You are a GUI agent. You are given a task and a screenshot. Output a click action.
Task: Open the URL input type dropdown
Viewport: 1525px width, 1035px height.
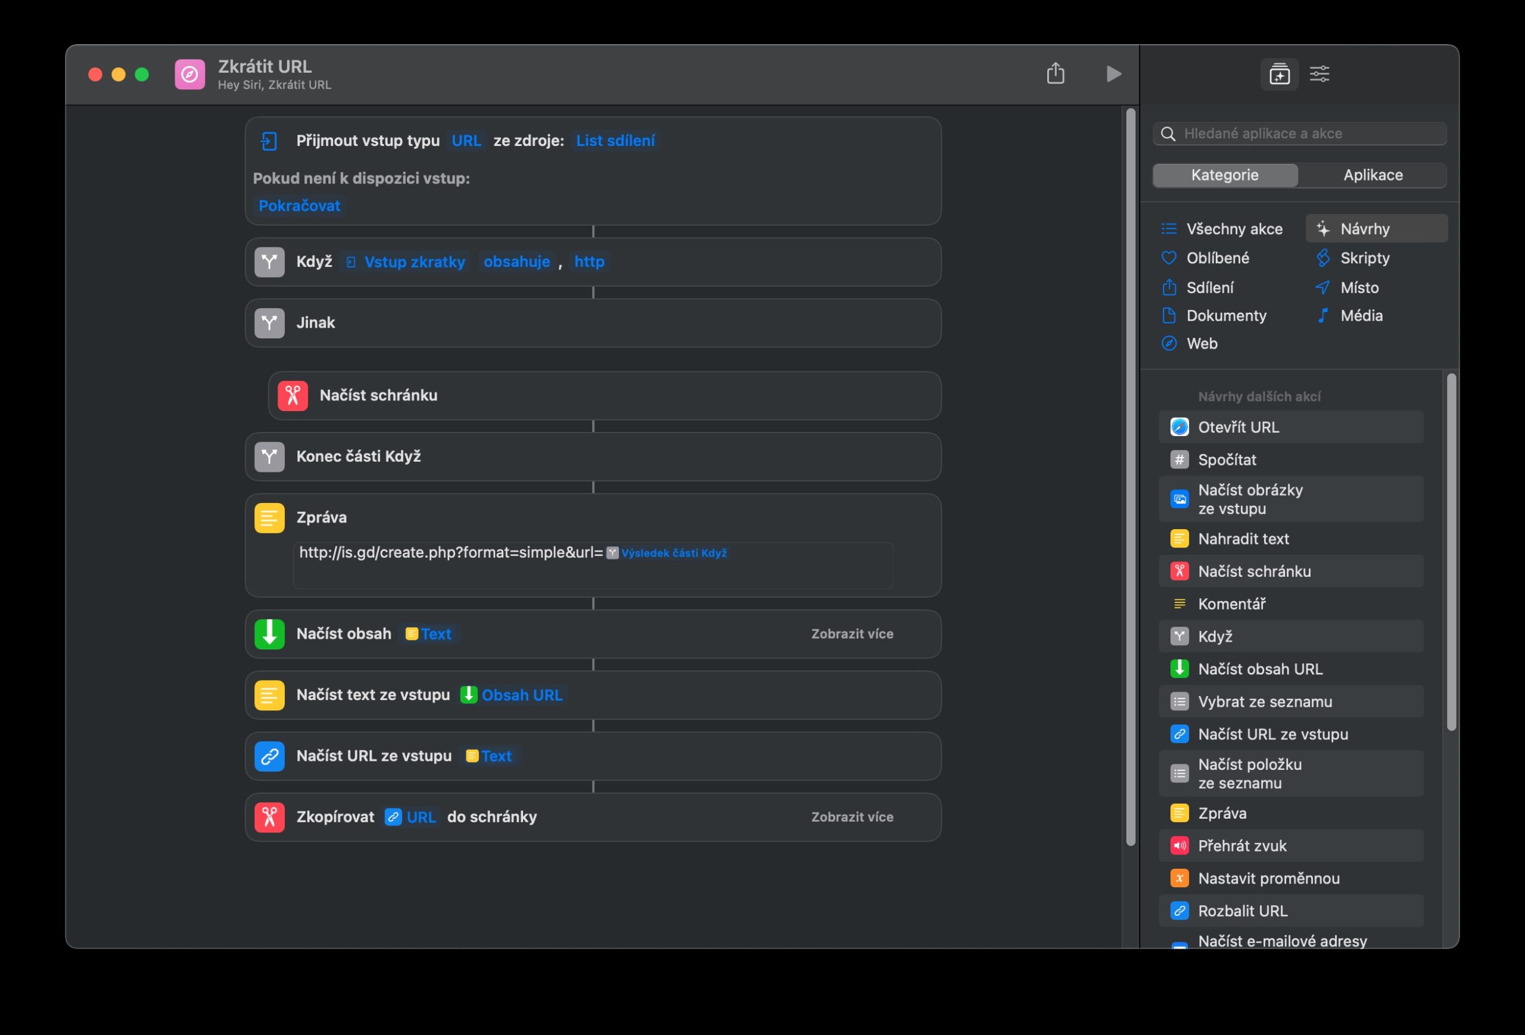point(466,141)
